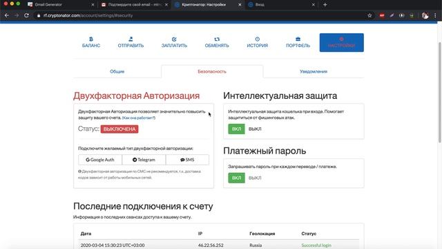
Task: Close the Вход browser tab
Action: [x=313, y=5]
